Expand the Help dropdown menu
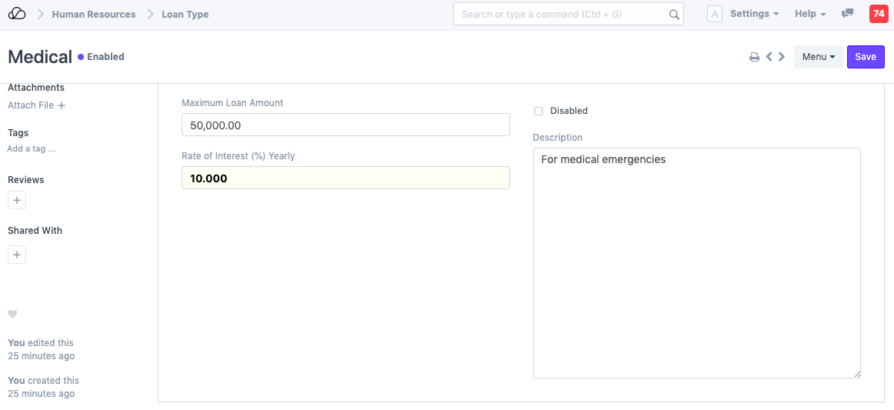Viewport: 894px width, 410px height. [810, 14]
